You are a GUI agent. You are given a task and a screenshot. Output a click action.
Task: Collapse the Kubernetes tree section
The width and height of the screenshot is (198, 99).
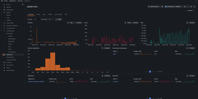(4, 34)
